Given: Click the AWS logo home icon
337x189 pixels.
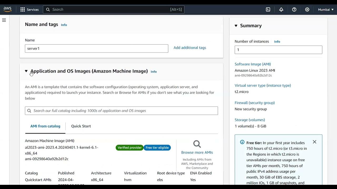Looking at the screenshot, I should point(7,9).
